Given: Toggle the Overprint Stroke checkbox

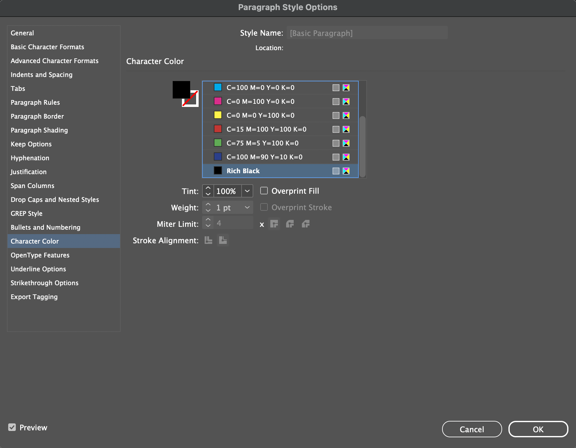Looking at the screenshot, I should tap(264, 207).
